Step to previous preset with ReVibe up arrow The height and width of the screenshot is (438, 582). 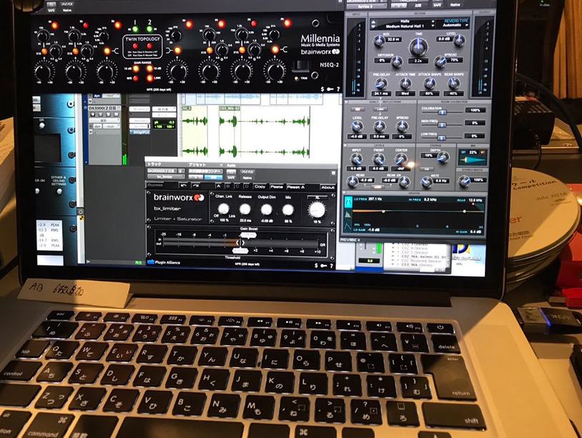click(373, 22)
